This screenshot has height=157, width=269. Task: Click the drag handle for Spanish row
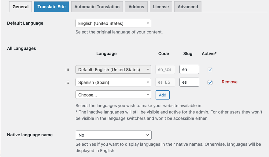[x=67, y=82]
